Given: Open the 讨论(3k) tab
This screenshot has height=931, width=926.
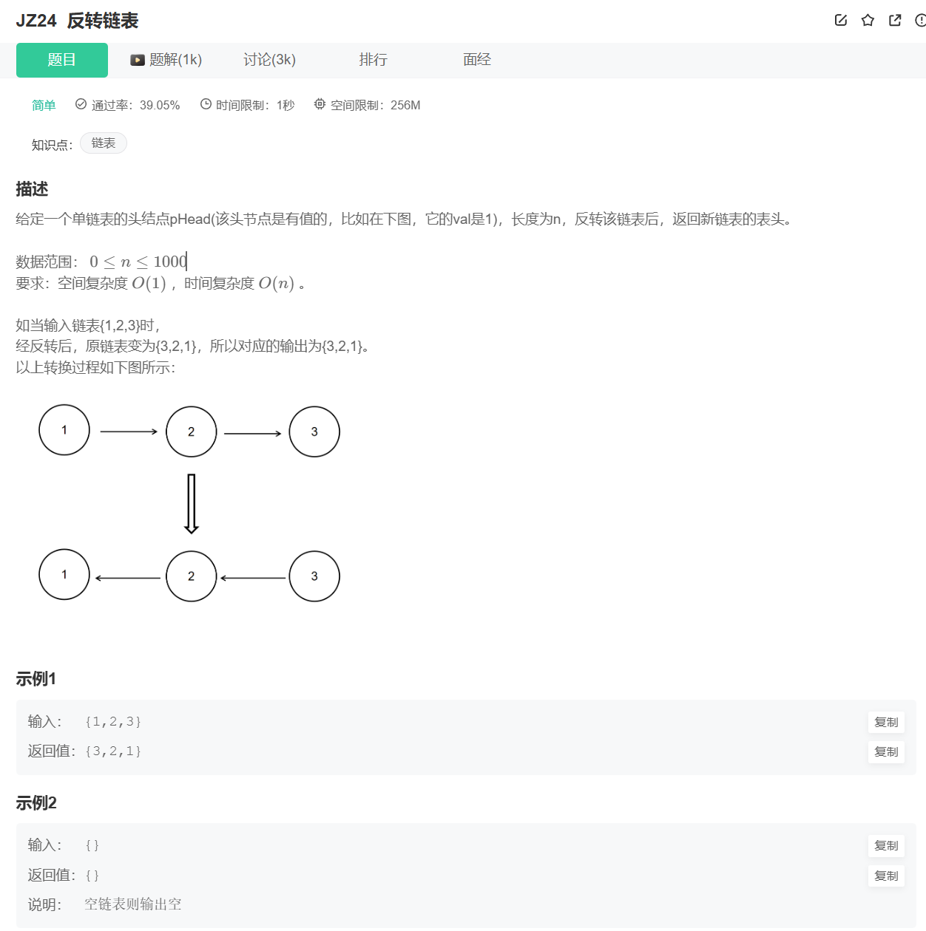Looking at the screenshot, I should (270, 60).
